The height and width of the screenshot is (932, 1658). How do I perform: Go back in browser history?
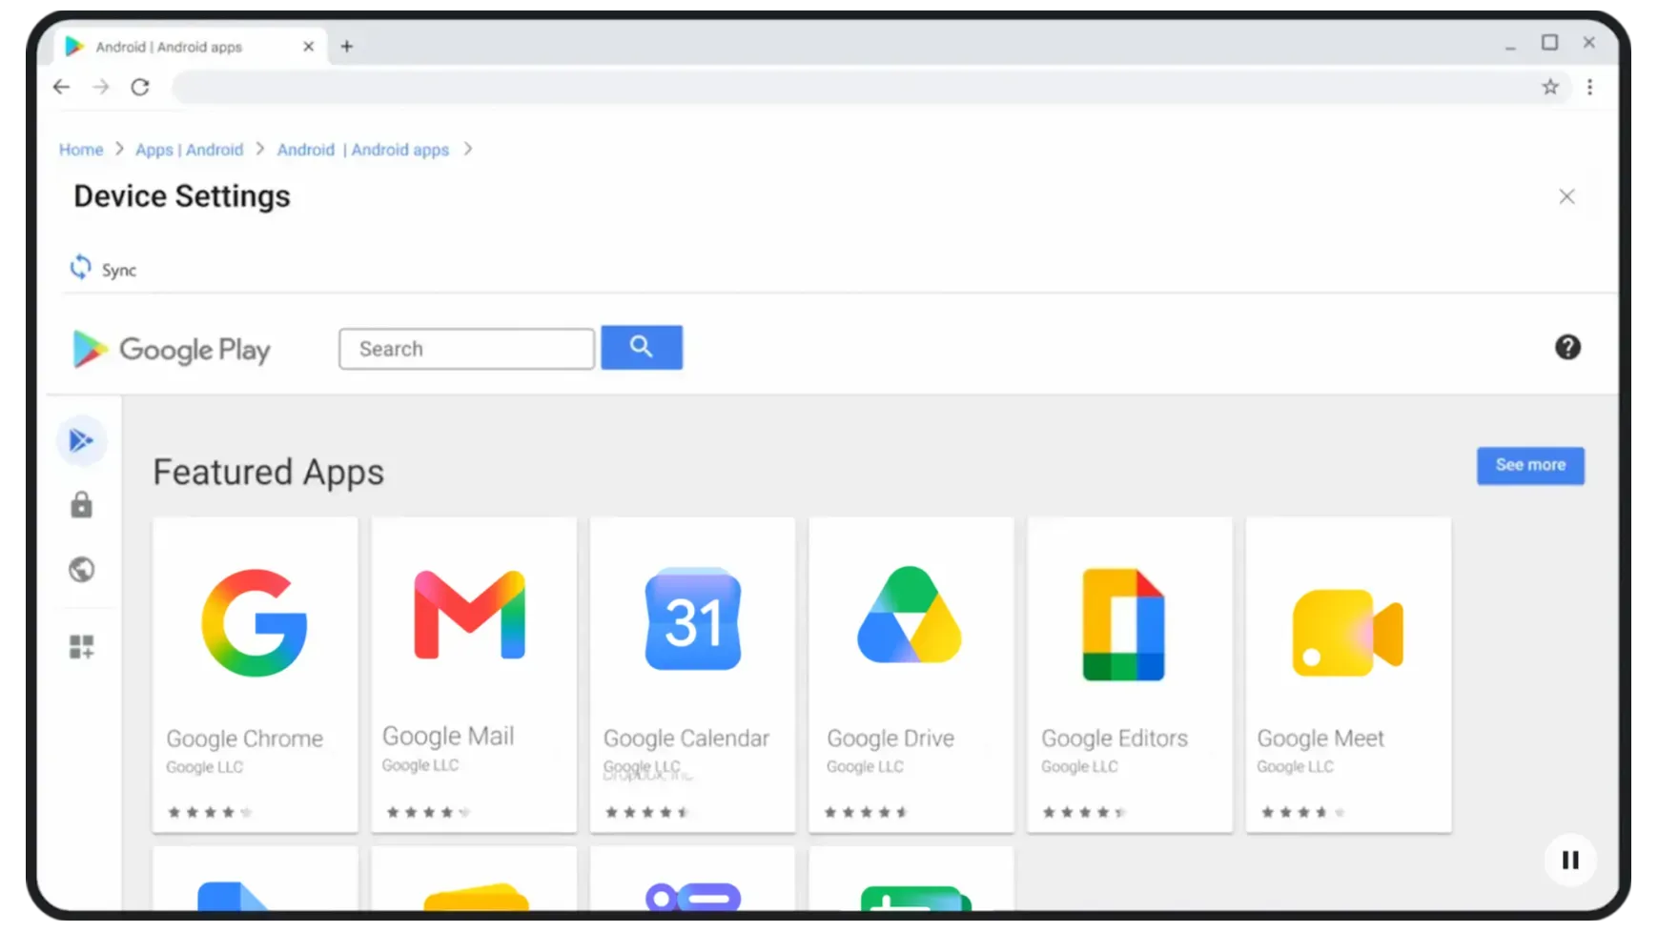62,87
